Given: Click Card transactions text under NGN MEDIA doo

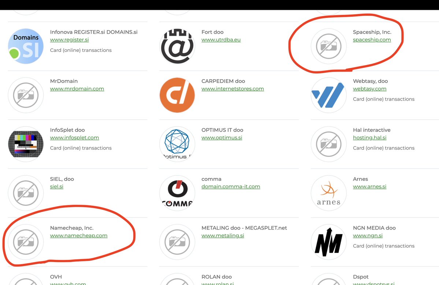Looking at the screenshot, I should (x=384, y=246).
